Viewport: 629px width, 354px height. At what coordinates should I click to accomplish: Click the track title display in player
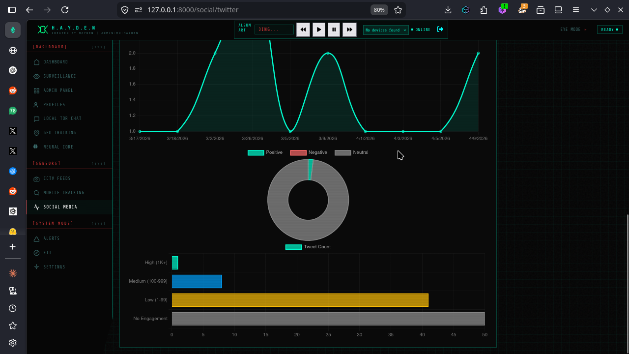click(x=274, y=29)
